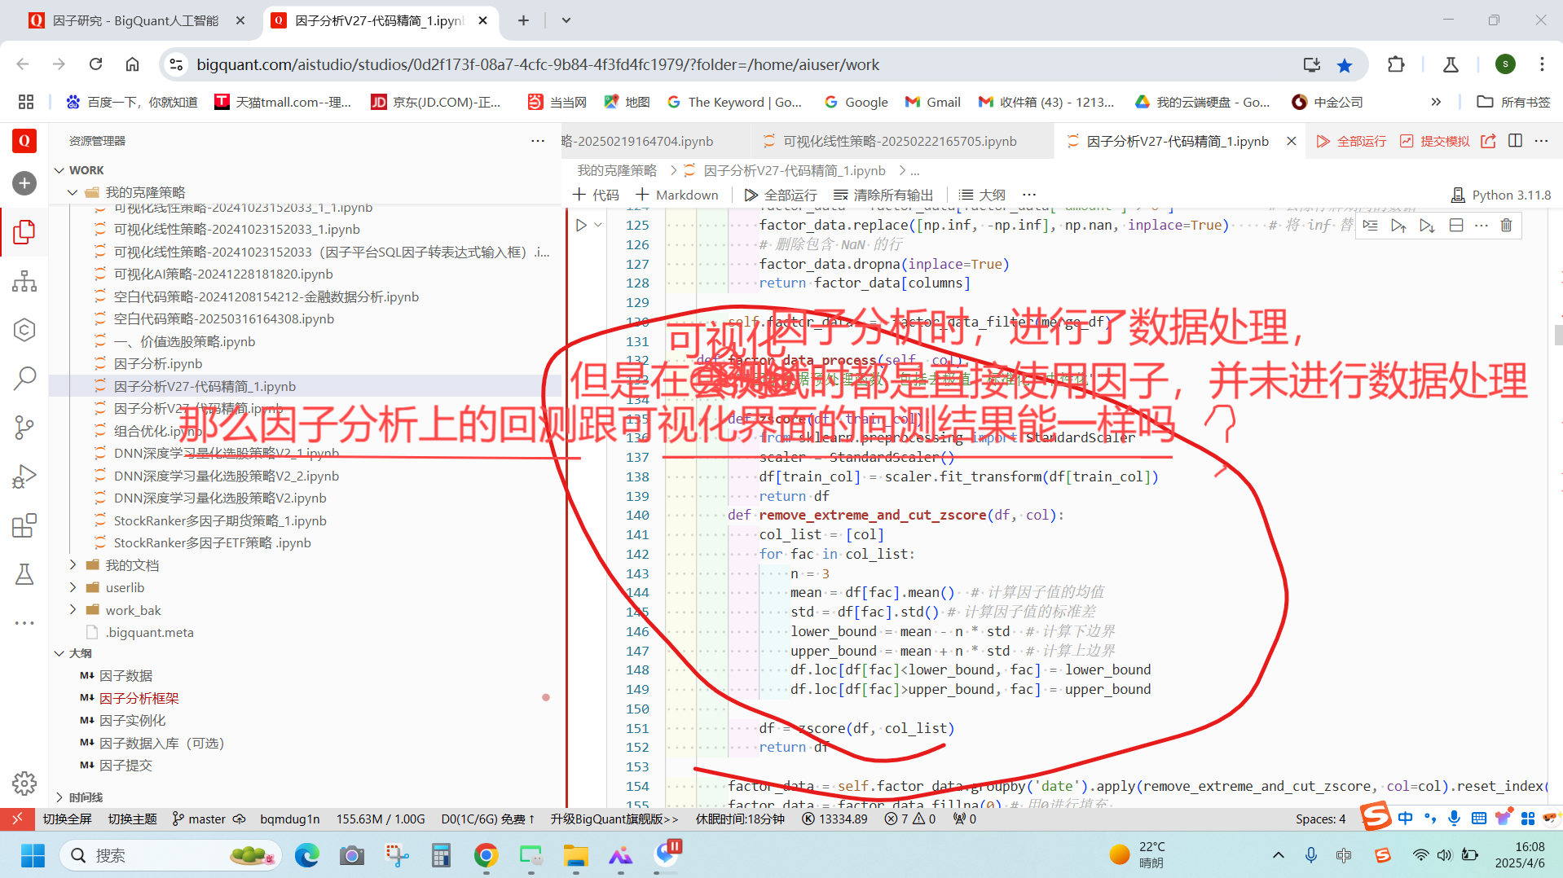Click 切换主题 to switch theme
Screen dimensions: 1563x878
tap(132, 819)
